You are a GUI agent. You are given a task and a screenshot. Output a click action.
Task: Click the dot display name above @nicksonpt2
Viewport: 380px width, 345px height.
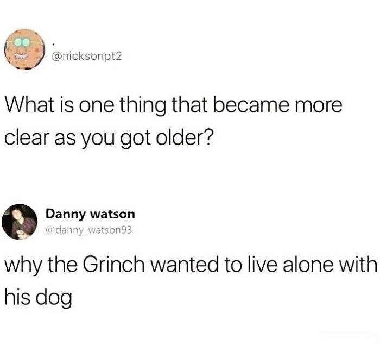[x=53, y=45]
